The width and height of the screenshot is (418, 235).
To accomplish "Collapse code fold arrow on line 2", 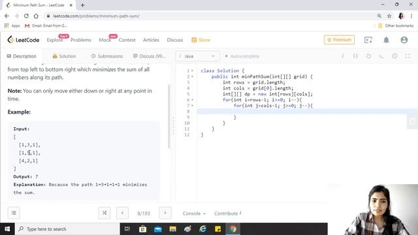I will tap(192, 77).
